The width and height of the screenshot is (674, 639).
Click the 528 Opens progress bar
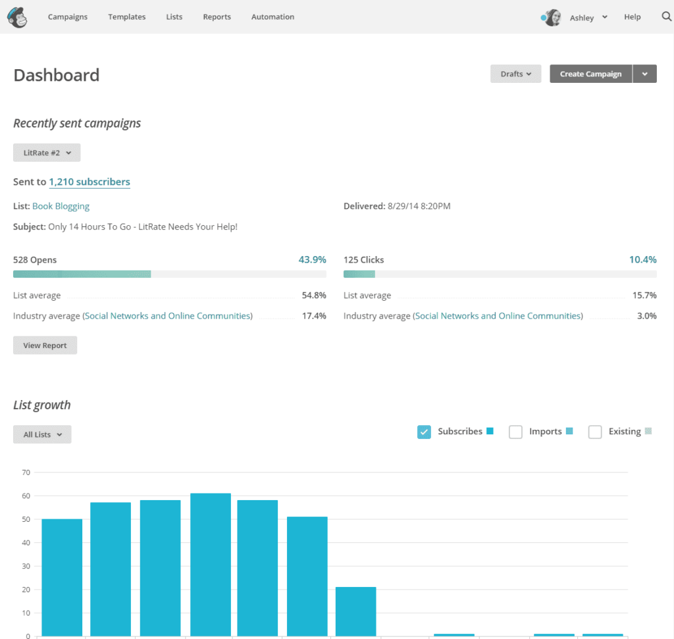[170, 274]
